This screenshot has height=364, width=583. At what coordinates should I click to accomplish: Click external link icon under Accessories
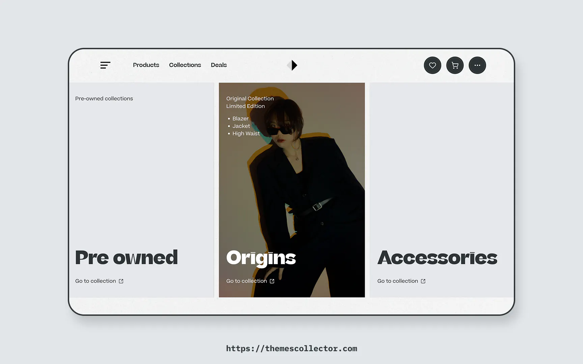[x=423, y=281]
